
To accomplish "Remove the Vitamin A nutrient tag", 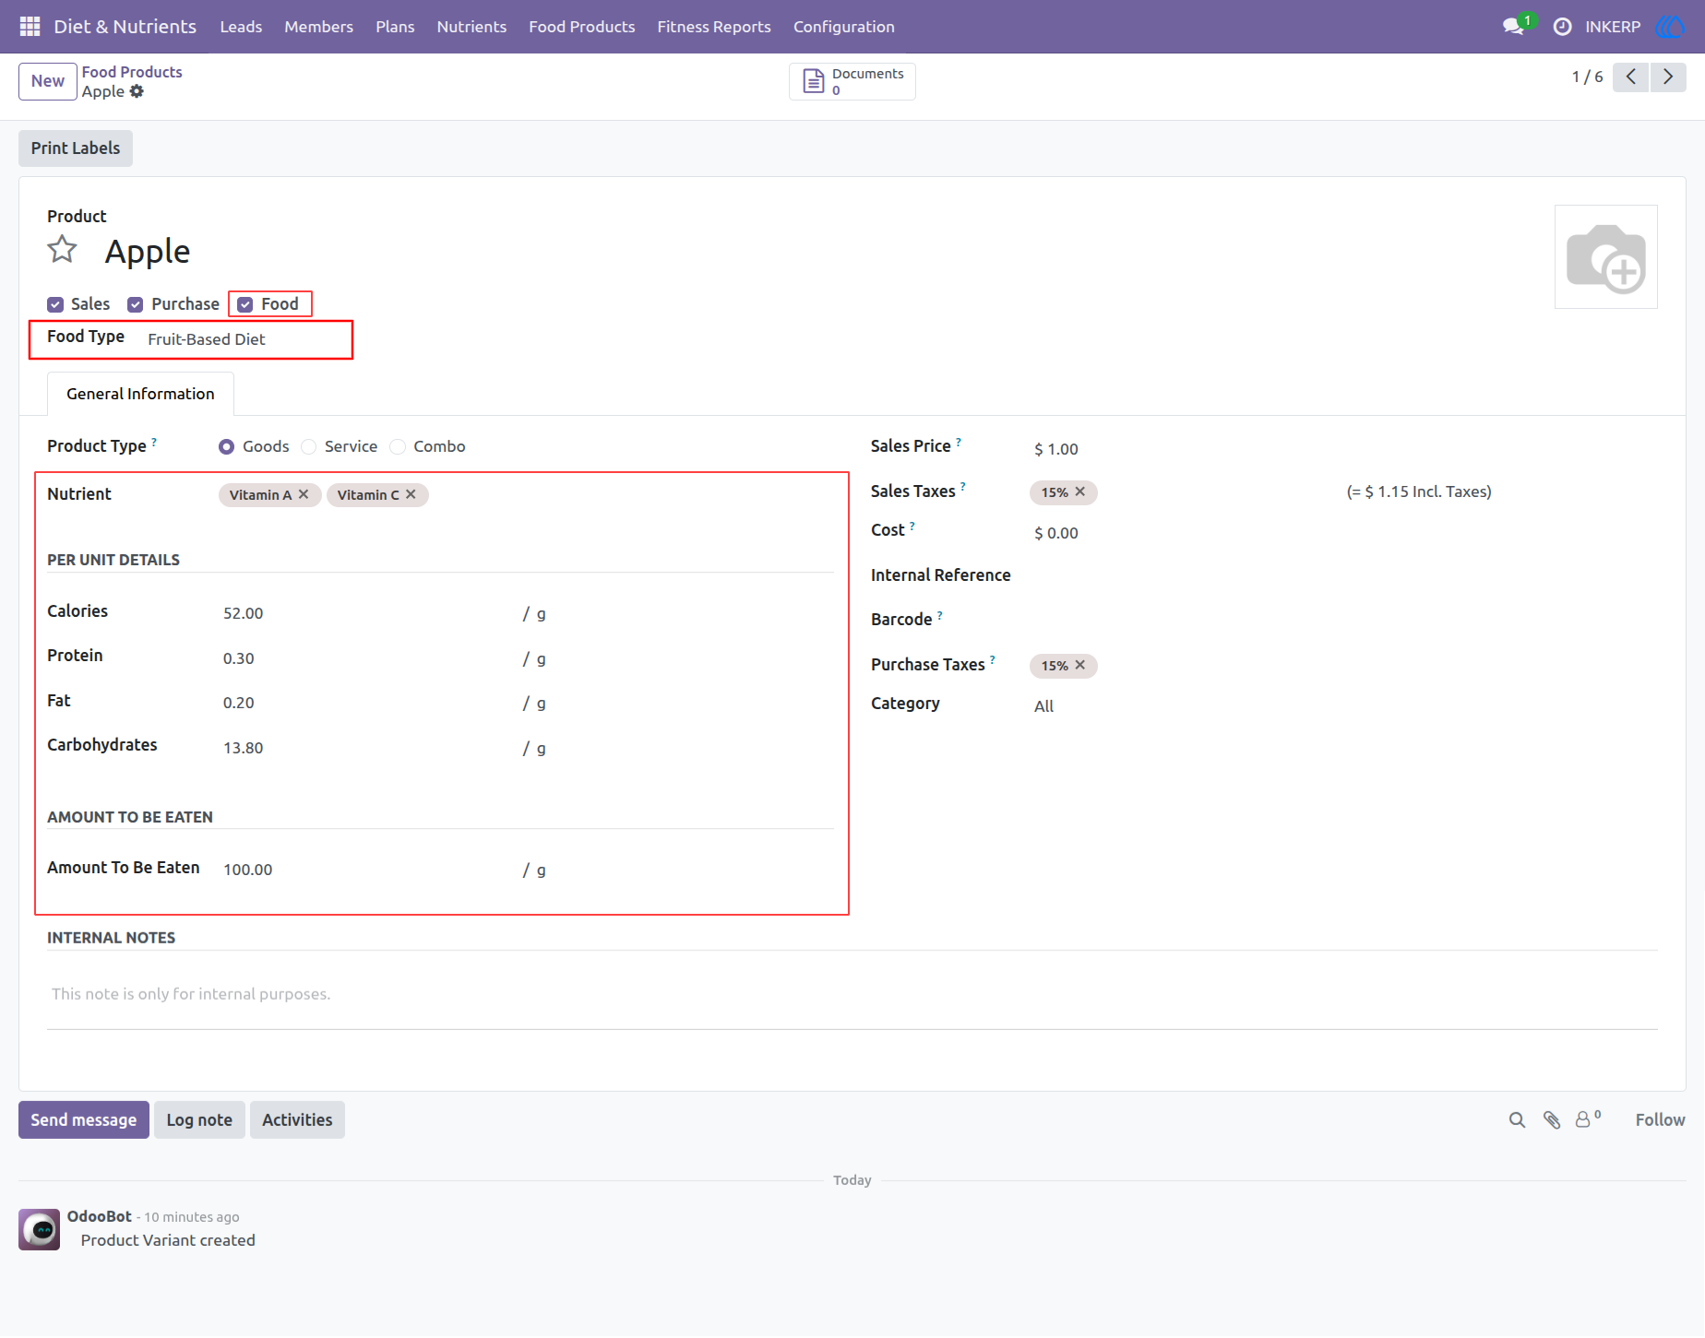I will point(304,494).
